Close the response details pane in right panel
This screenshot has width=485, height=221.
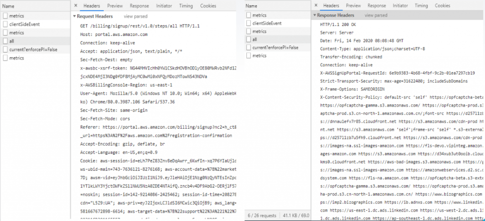pos(316,6)
